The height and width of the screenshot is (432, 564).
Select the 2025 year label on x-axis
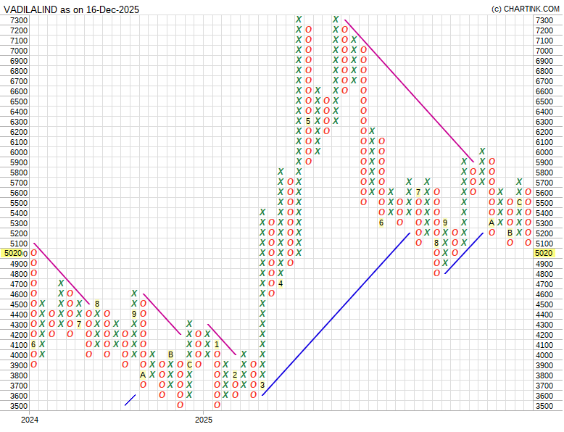(204, 420)
